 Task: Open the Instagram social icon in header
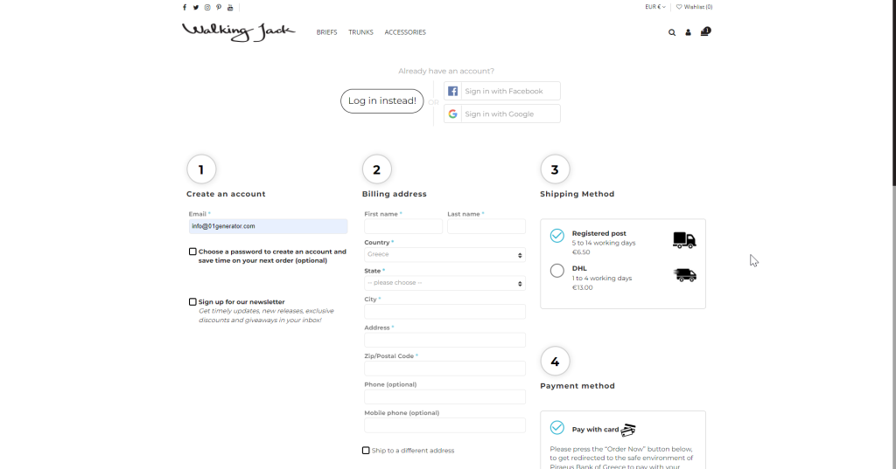207,7
